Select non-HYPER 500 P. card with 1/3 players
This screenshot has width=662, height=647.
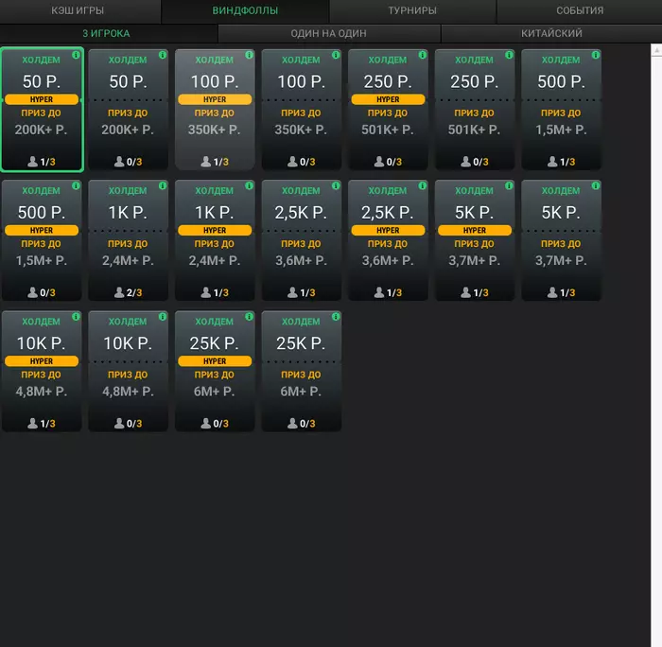tap(562, 110)
